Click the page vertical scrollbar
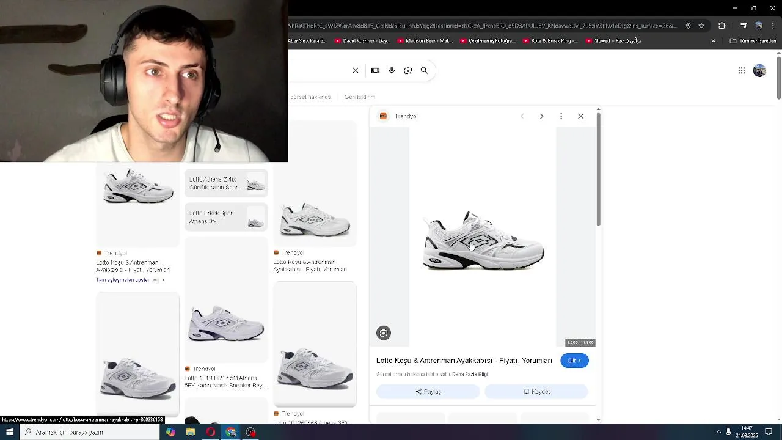This screenshot has width=782, height=440. [x=778, y=78]
